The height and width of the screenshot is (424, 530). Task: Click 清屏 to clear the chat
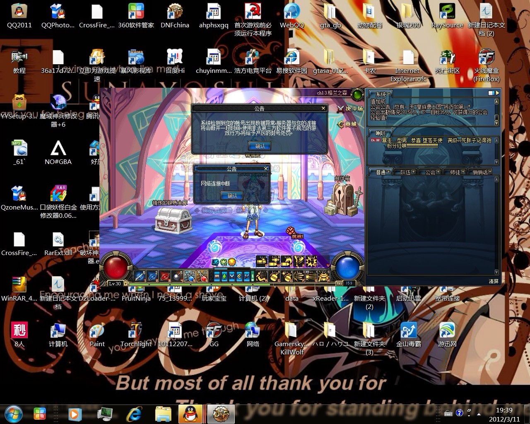click(x=494, y=281)
